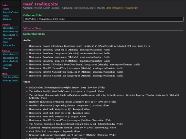Click the Collection Total items box

click(x=103, y=19)
